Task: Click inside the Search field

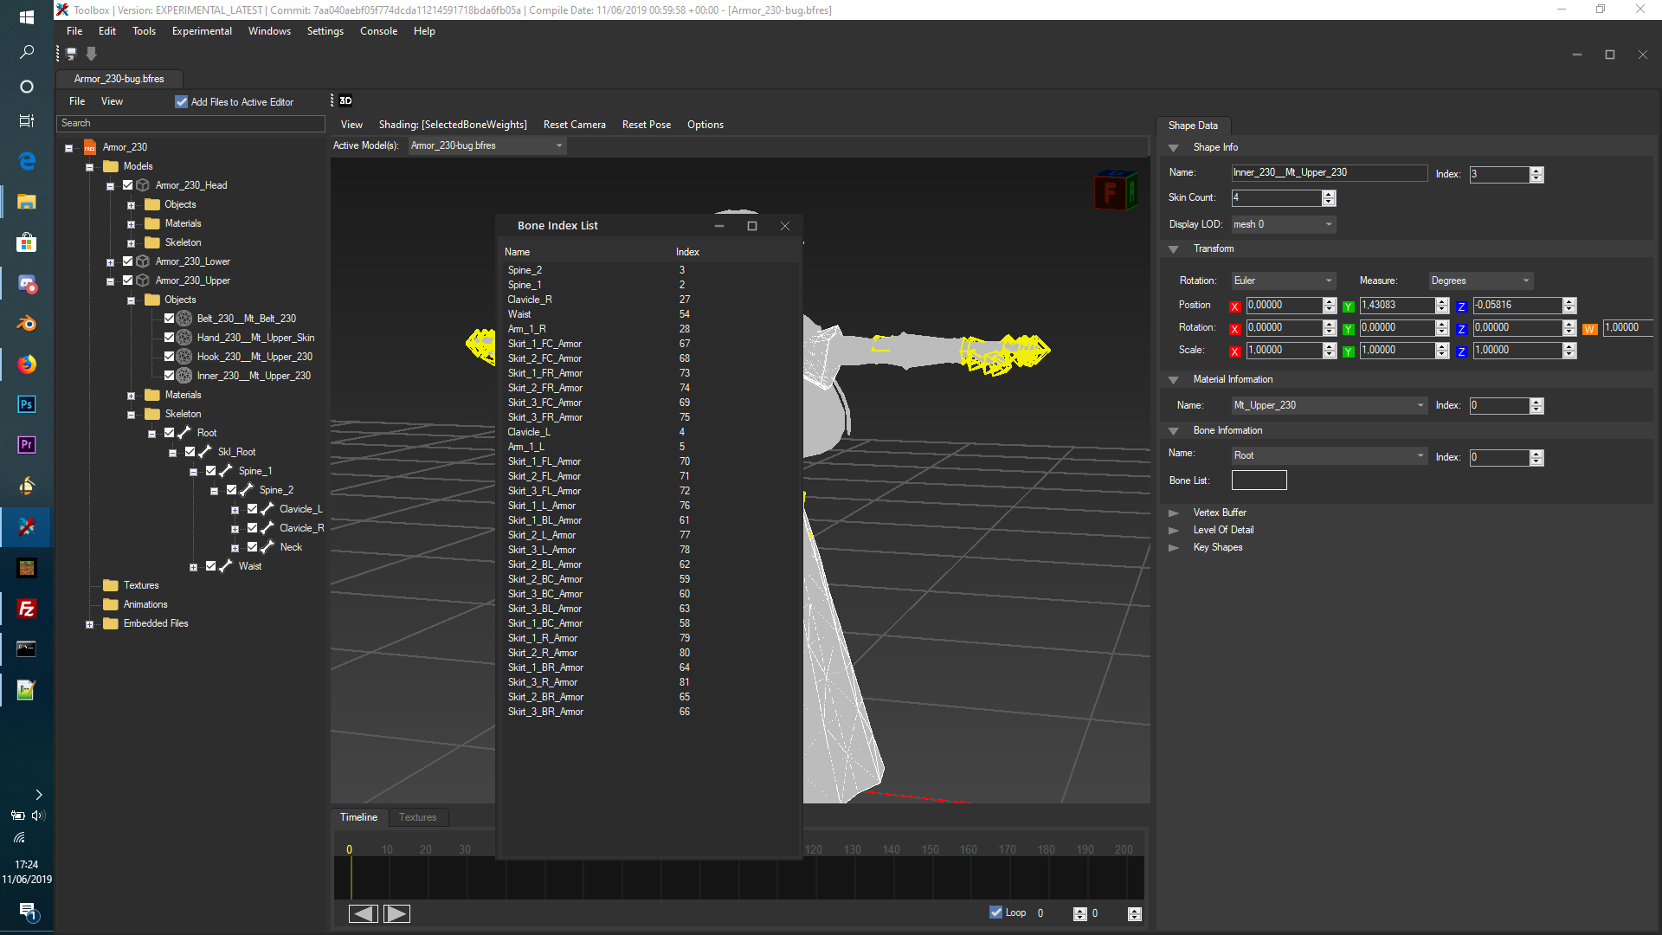Action: [190, 123]
